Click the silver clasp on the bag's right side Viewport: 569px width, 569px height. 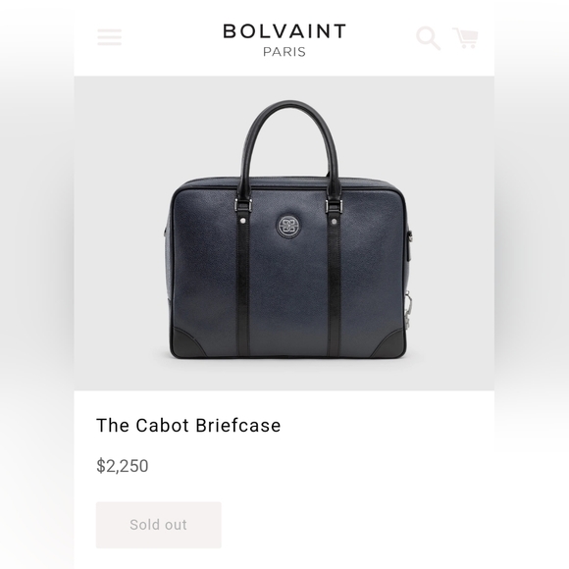[x=409, y=307]
